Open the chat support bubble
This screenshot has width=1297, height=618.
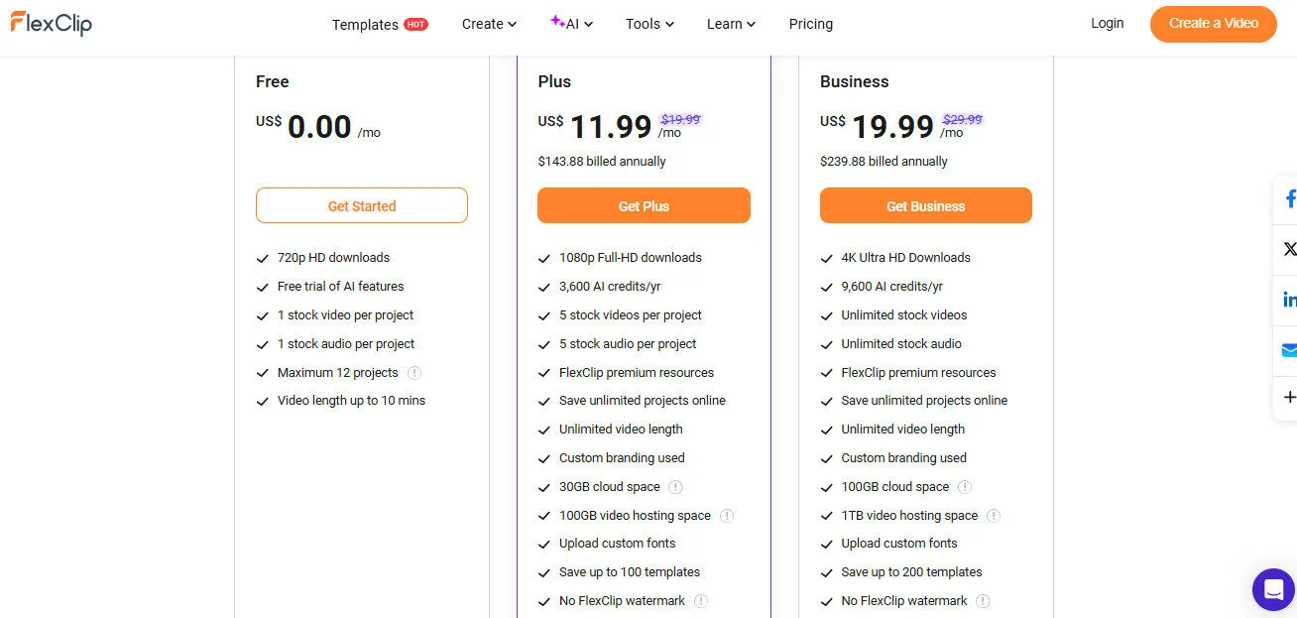tap(1273, 589)
